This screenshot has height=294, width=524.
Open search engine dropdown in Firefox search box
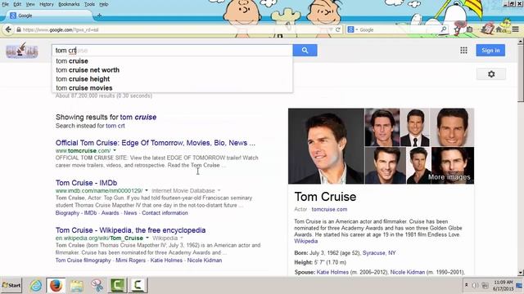(357, 29)
